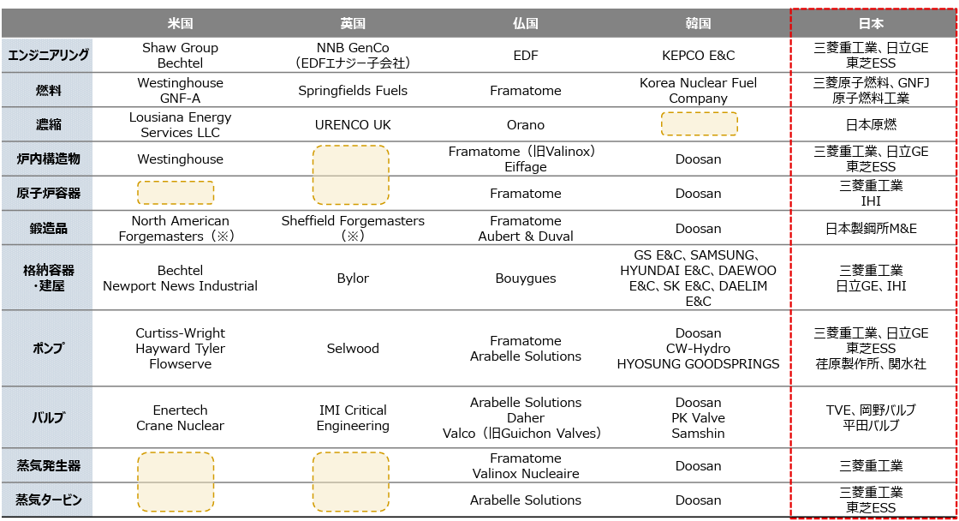
Task: Select the 鍛造品 row label
Action: (48, 228)
